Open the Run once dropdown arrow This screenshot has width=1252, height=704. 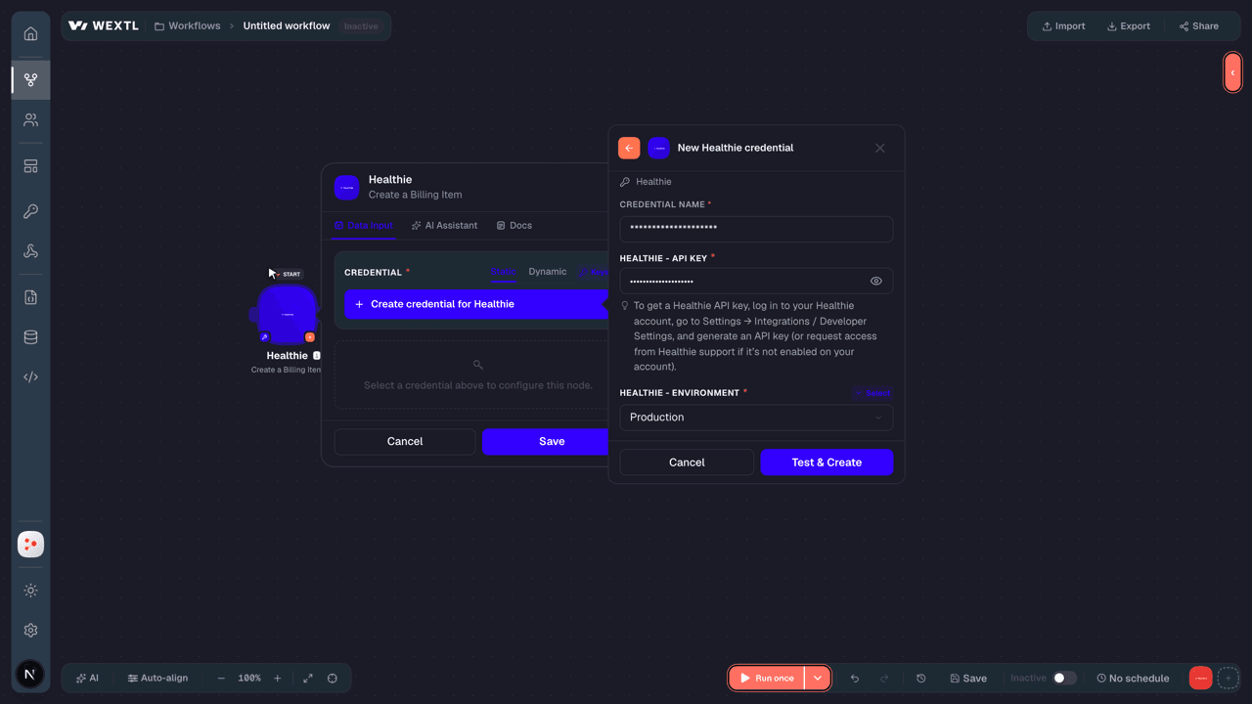818,679
